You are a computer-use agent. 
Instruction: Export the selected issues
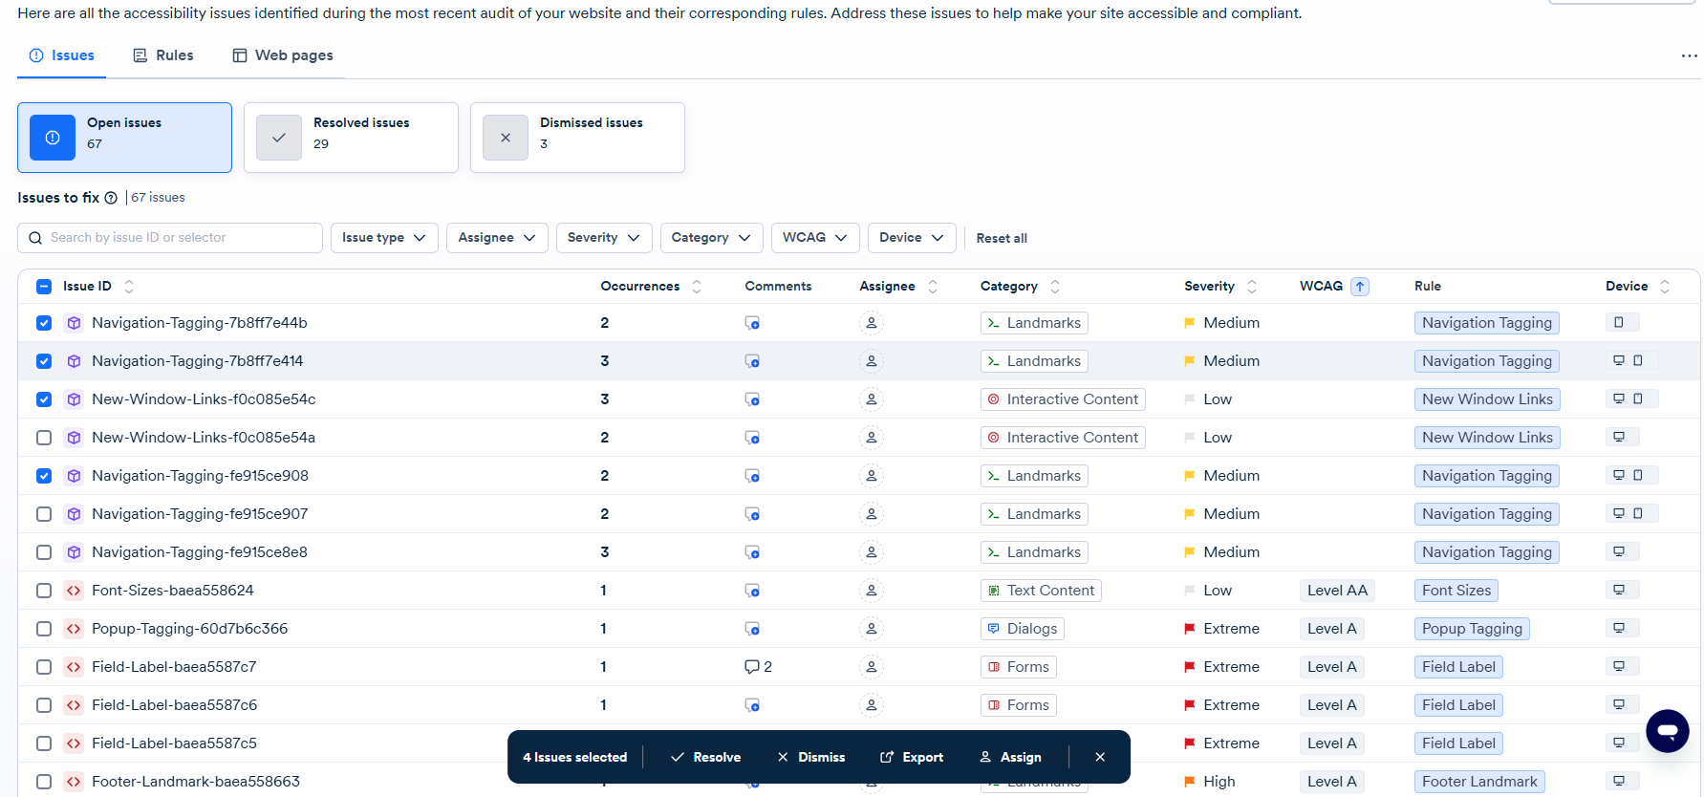point(912,757)
